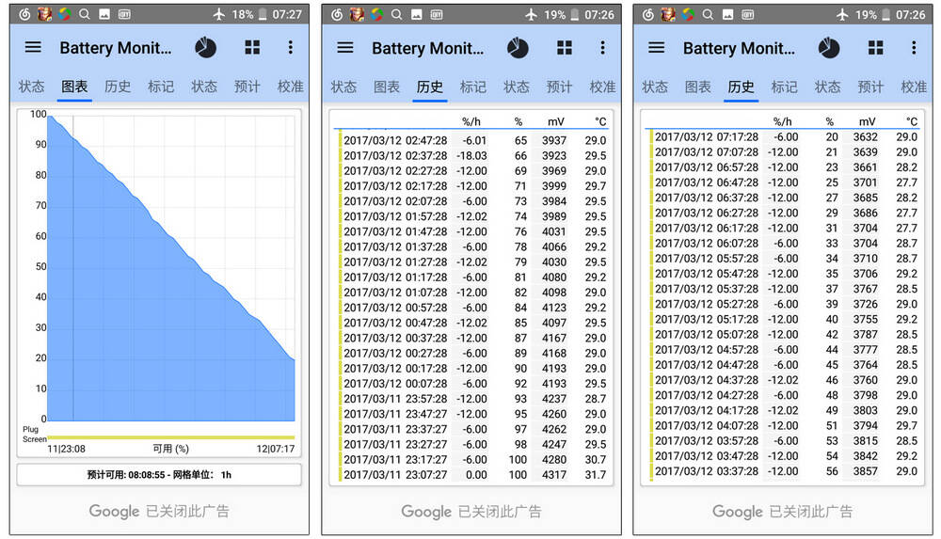Screen dimensions: 941x539
Task: Switch to the 历史 tab in the left screen
Action: click(118, 87)
